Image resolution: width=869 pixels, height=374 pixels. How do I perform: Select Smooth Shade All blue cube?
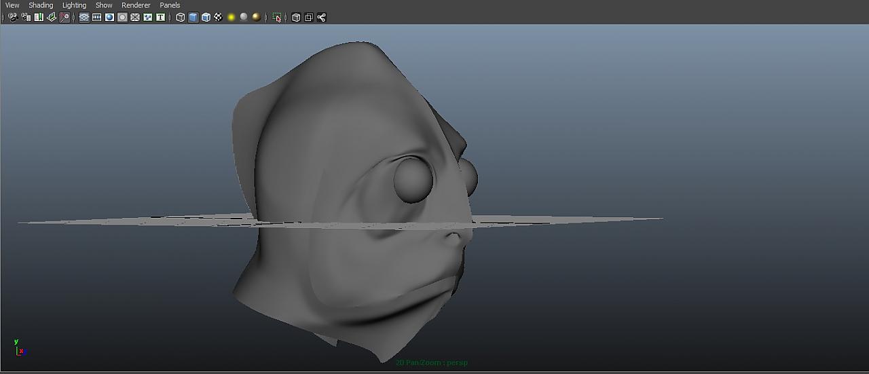tap(193, 18)
